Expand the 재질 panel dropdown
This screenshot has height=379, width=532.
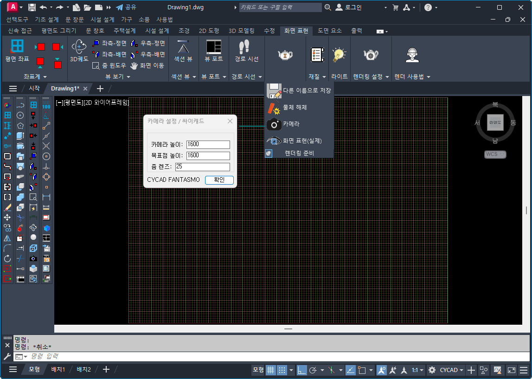pos(317,77)
